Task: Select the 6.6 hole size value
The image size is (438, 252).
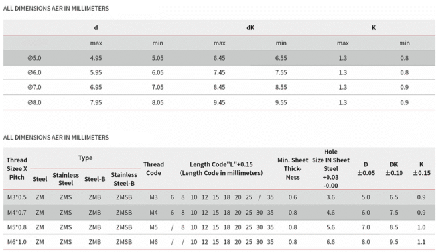Action: point(330,242)
